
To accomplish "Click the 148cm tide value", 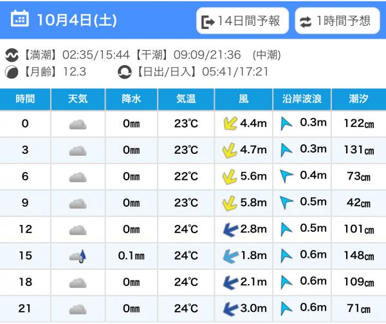I will [x=358, y=256].
